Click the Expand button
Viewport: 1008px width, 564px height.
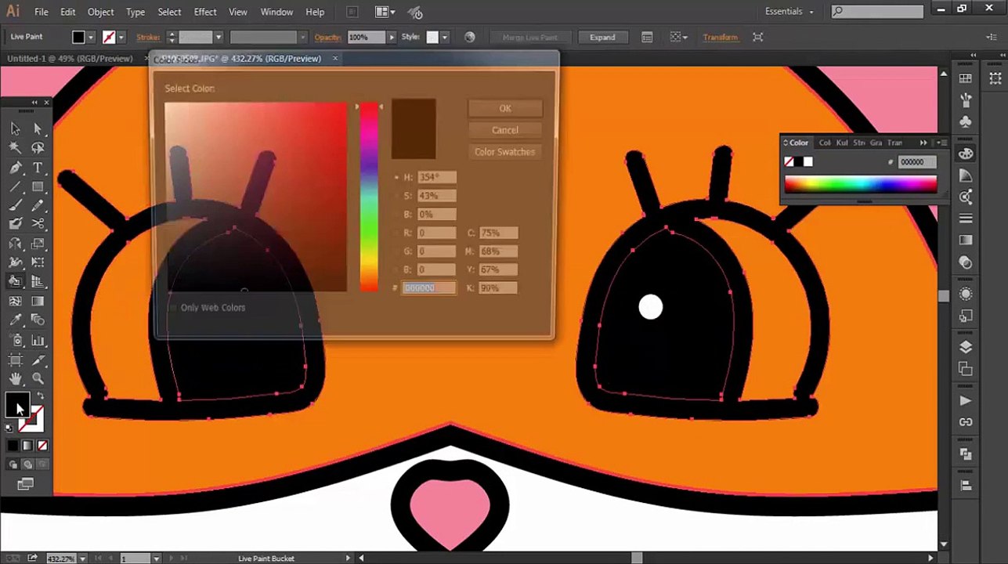tap(602, 37)
